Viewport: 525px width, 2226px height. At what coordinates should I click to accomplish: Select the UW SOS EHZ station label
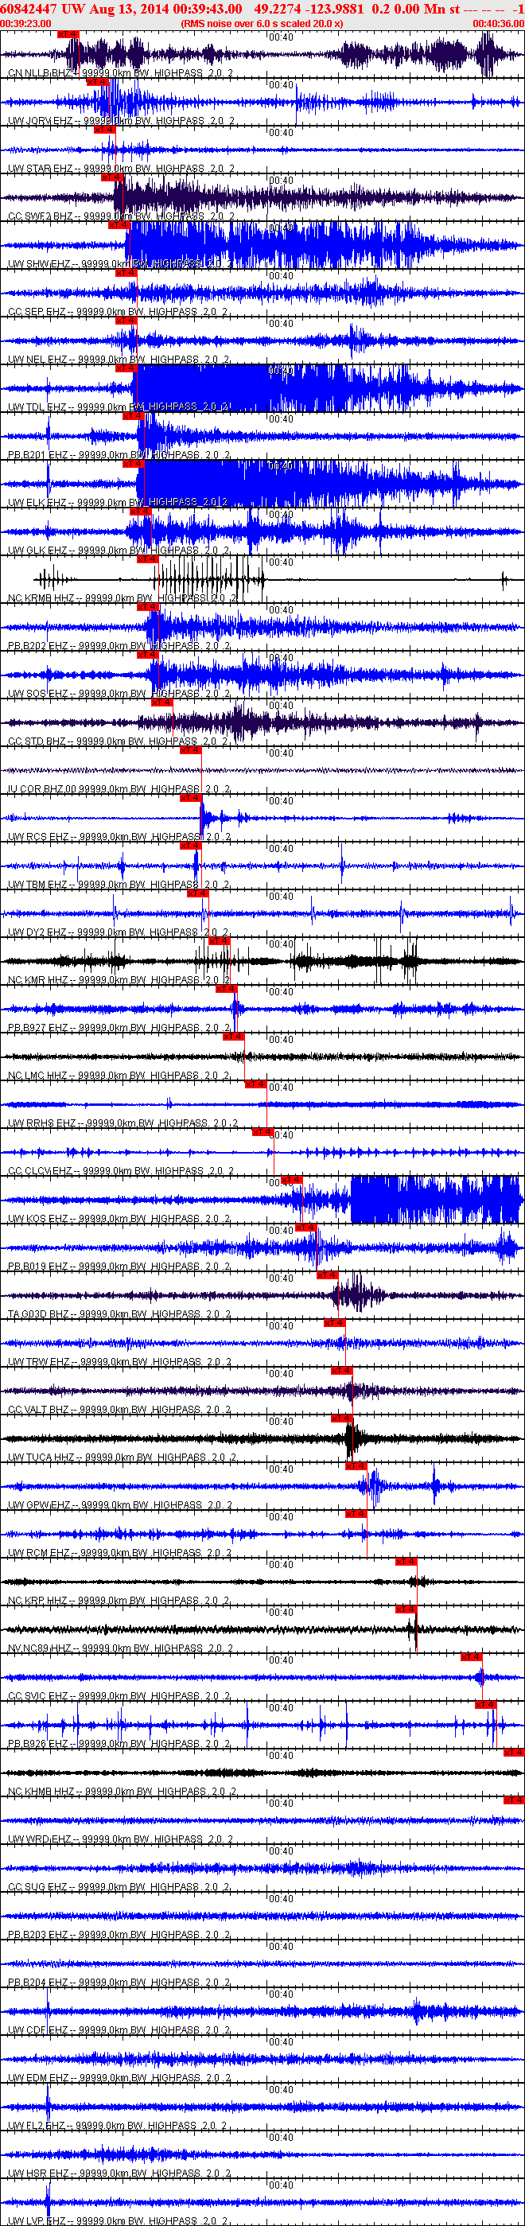(119, 693)
